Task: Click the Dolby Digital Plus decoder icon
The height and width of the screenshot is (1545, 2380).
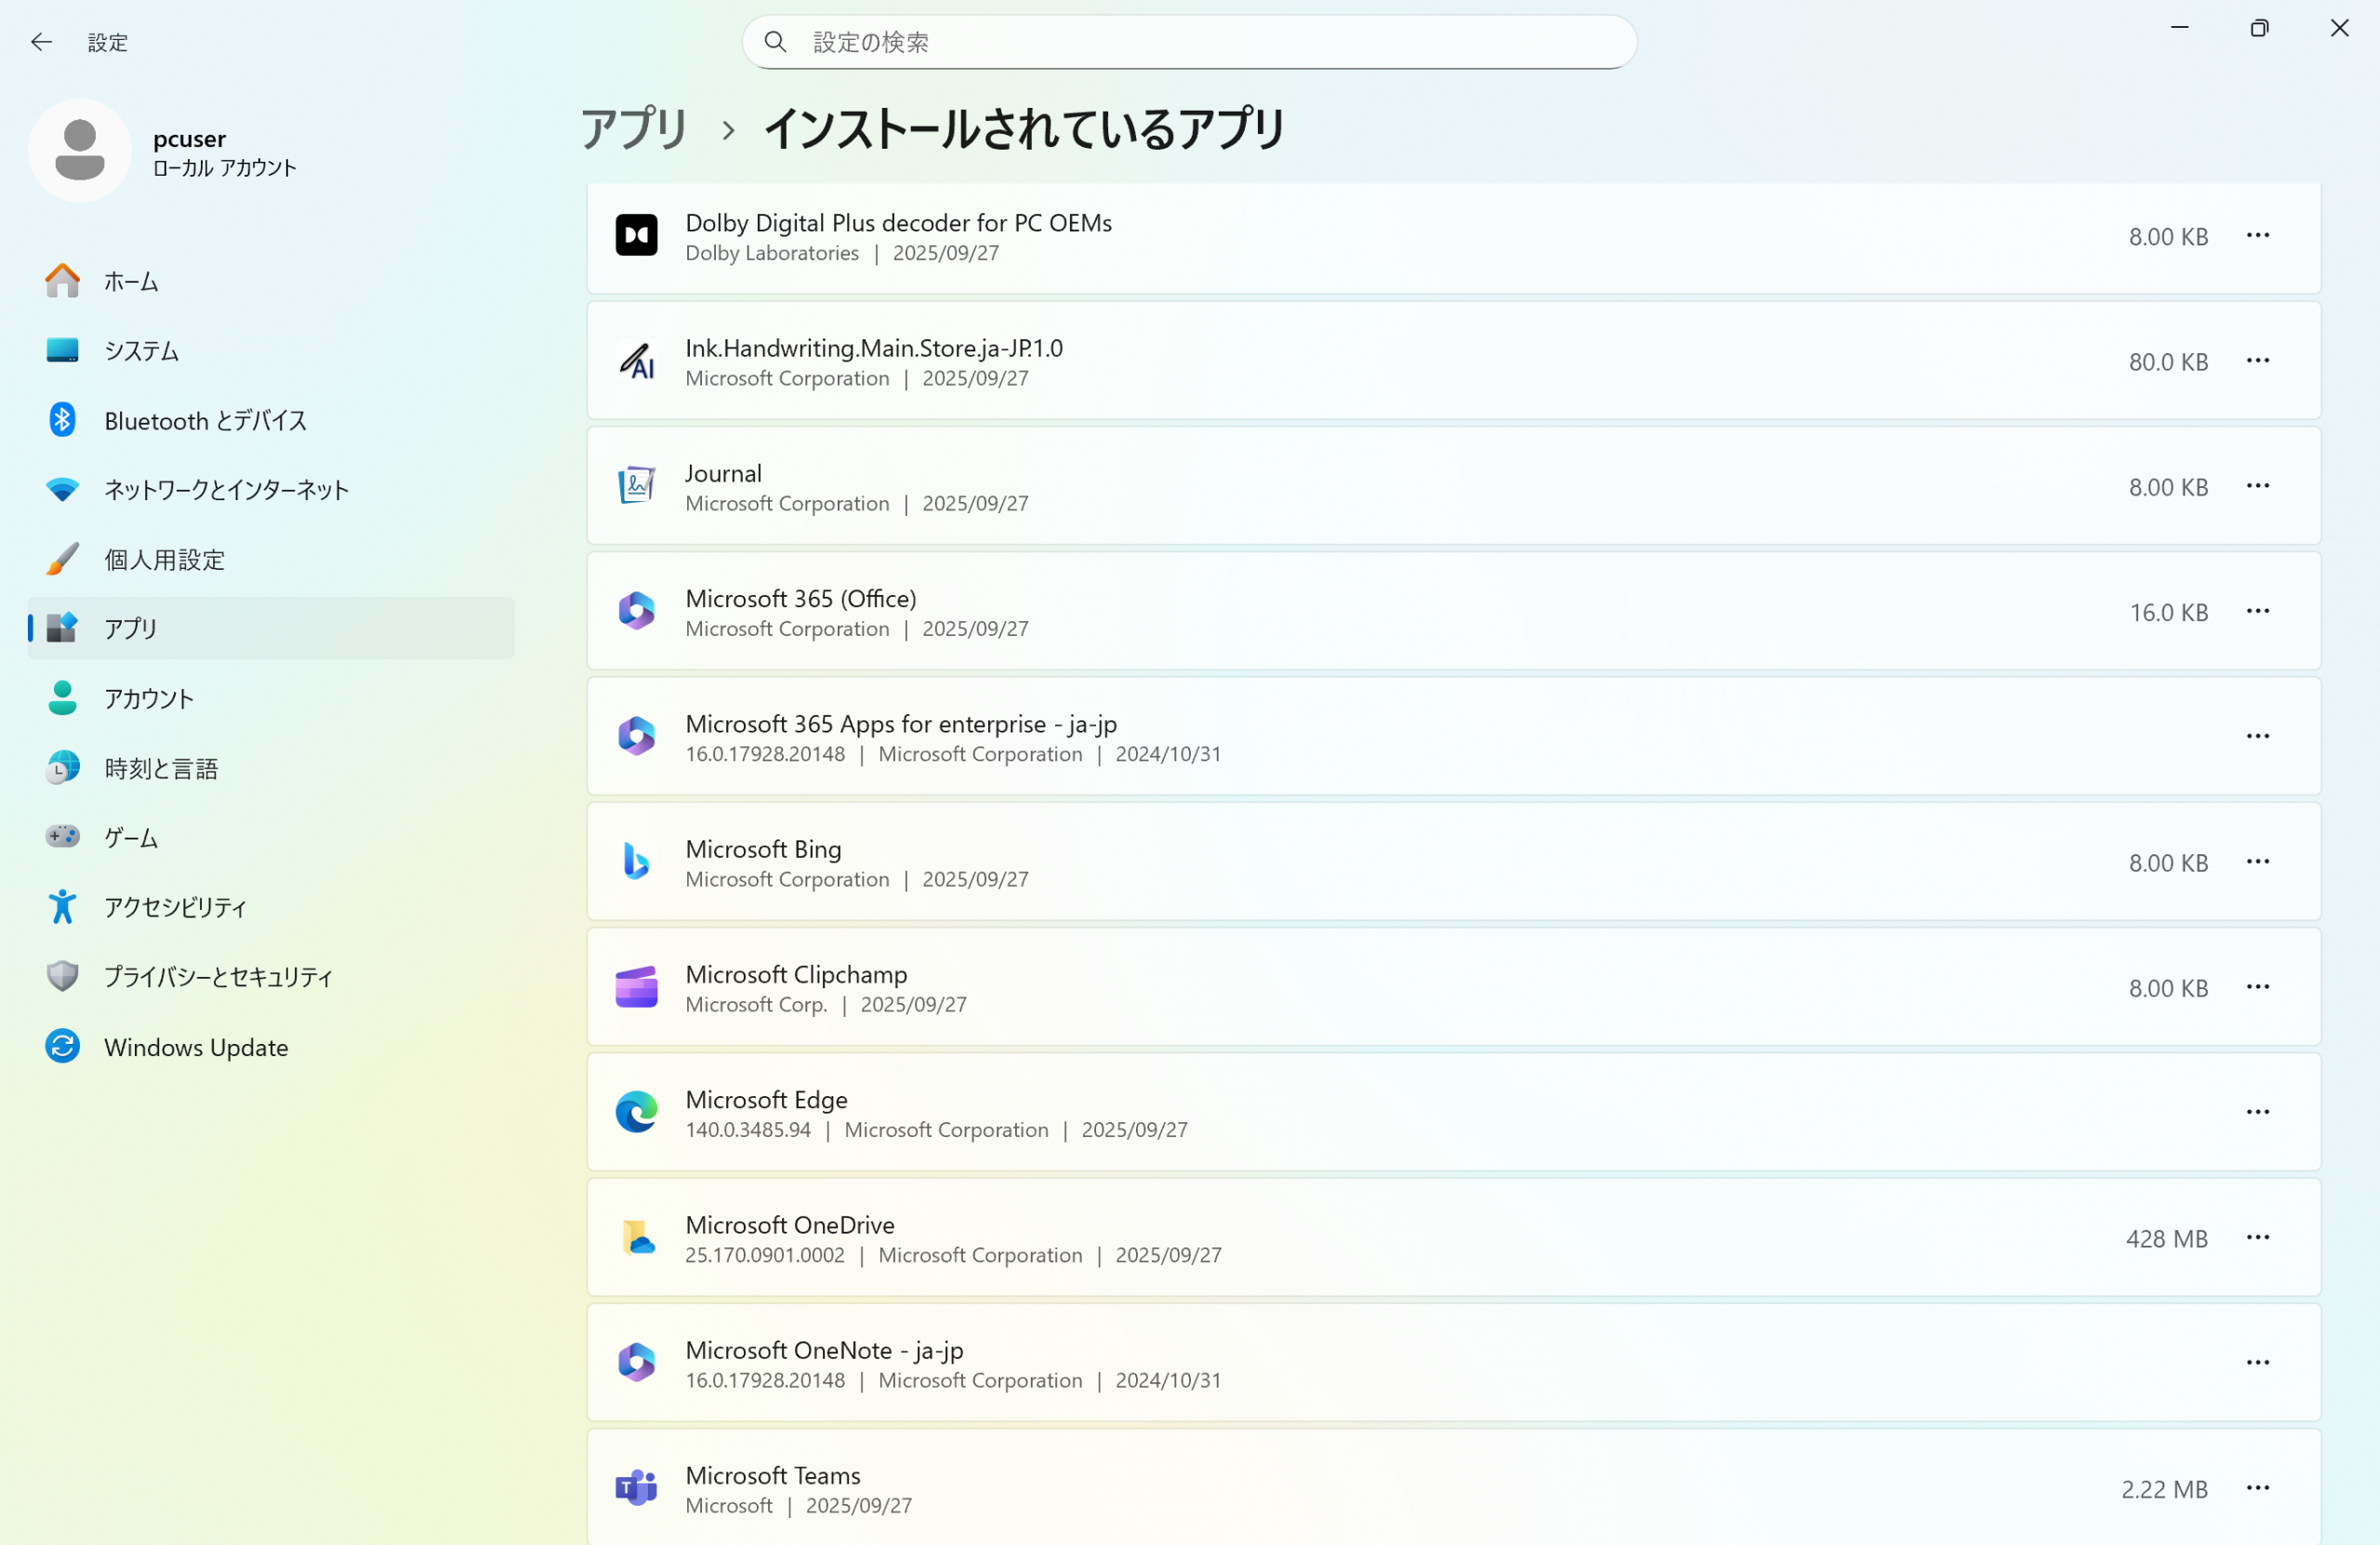Action: click(636, 236)
